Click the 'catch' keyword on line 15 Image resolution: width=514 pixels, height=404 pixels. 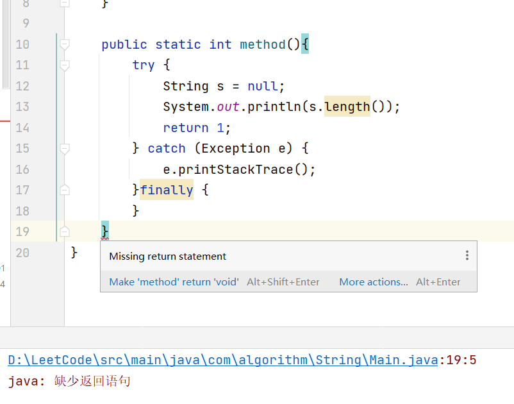click(167, 149)
